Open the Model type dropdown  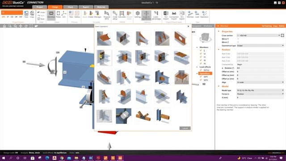[x=260, y=90]
